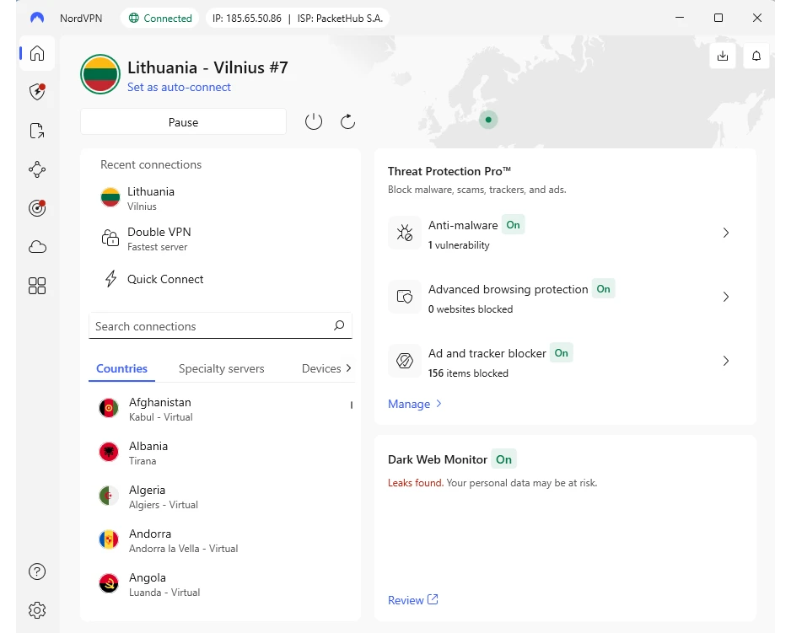Toggle Ad and tracker blocker On badge
The width and height of the screenshot is (791, 633).
pyautogui.click(x=561, y=353)
